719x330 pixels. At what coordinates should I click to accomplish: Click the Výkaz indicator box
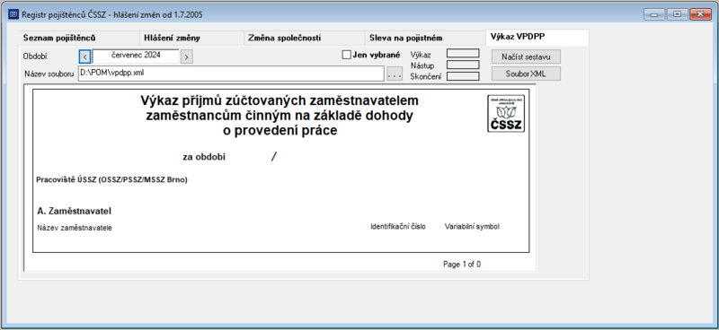tap(463, 54)
